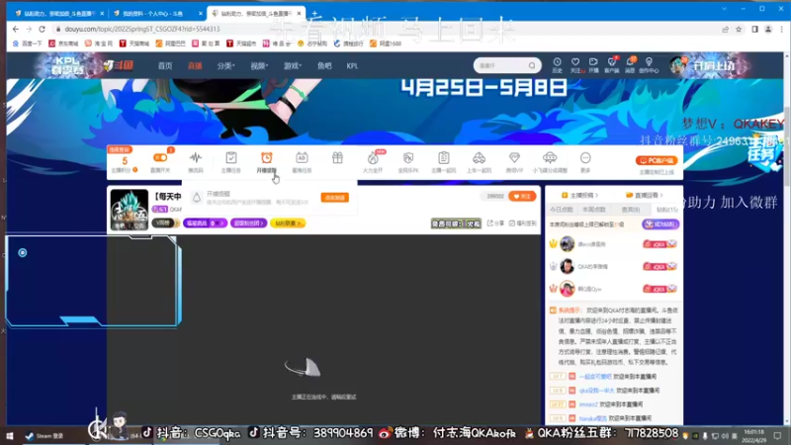
Task: Toggle the 直播开关 live switch
Action: (x=160, y=158)
